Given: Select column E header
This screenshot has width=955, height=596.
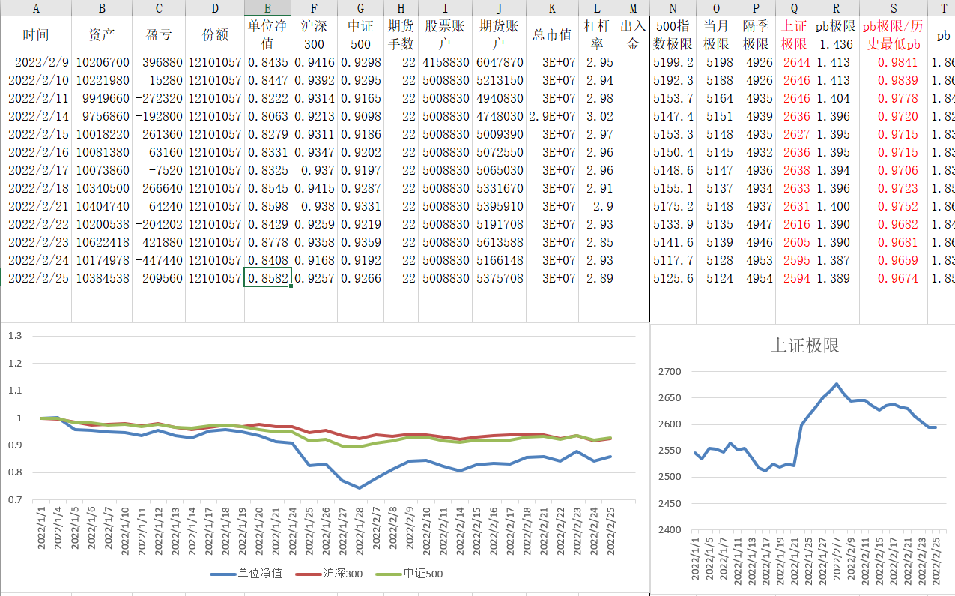Looking at the screenshot, I should (x=268, y=8).
